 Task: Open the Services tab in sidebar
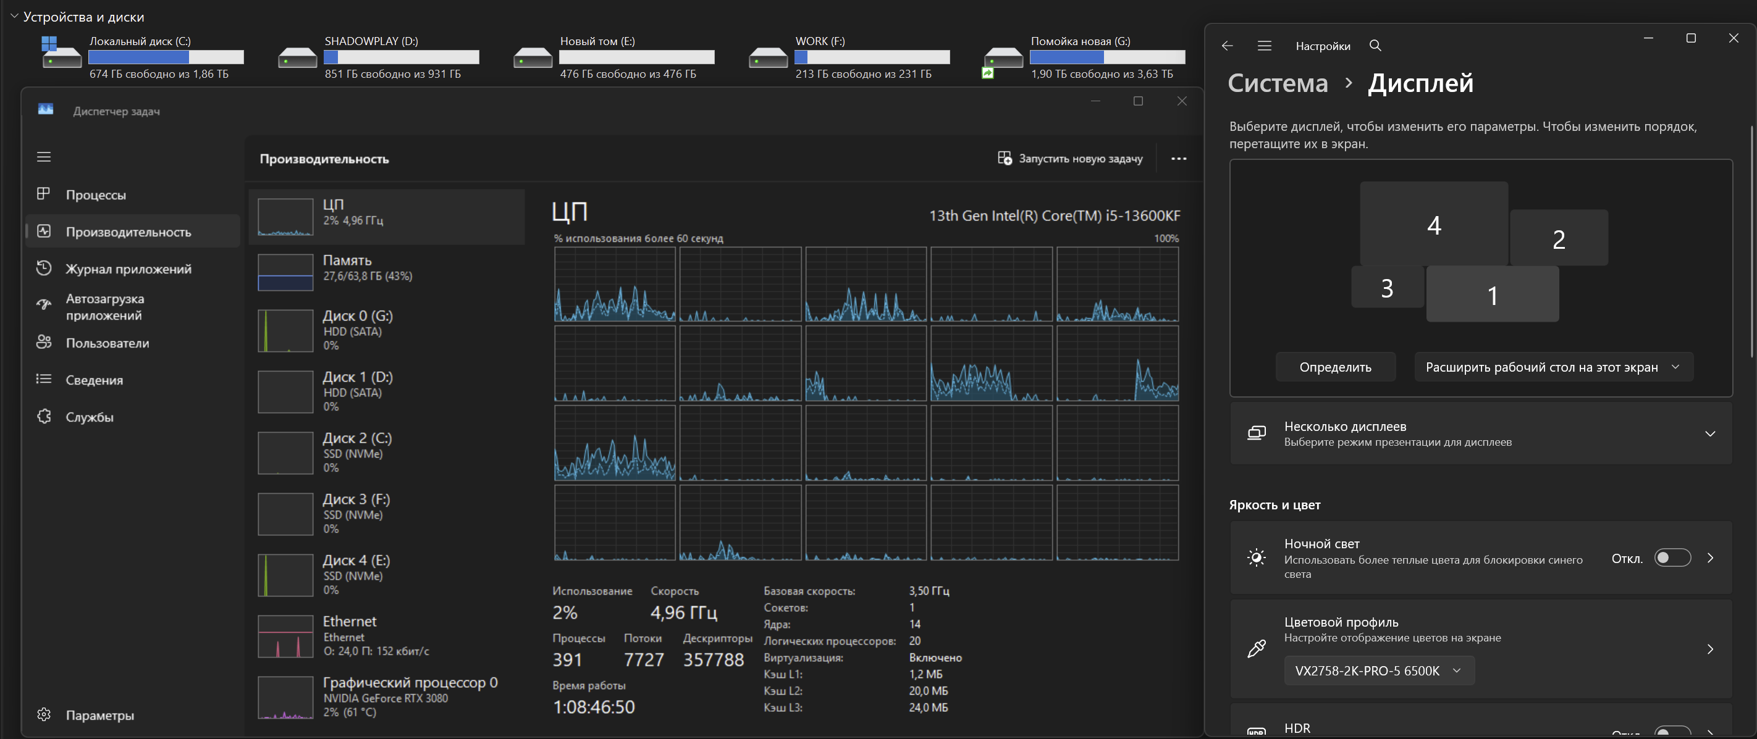pos(90,417)
